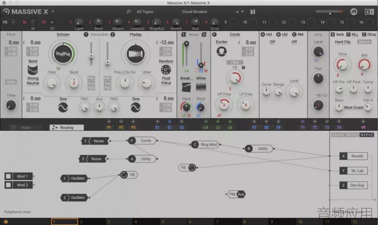Go to previous preset arrow
The width and height of the screenshot is (378, 225).
click(237, 11)
